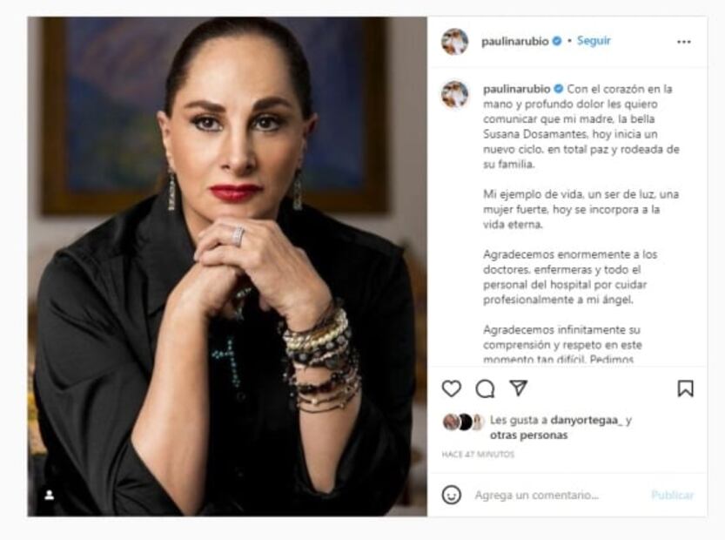Select the main post photo

point(227,267)
